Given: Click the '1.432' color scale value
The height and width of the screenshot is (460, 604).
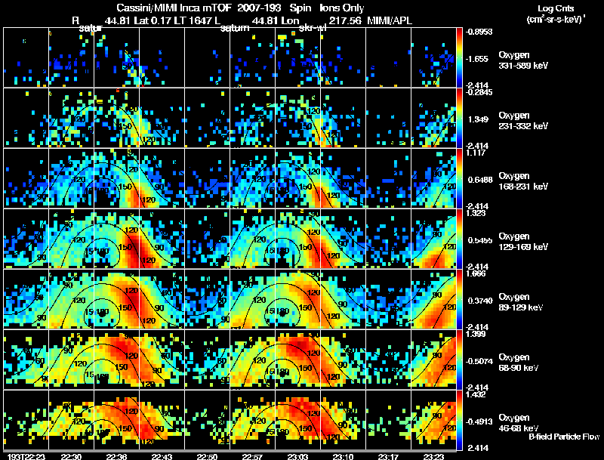Looking at the screenshot, I should 476,394.
